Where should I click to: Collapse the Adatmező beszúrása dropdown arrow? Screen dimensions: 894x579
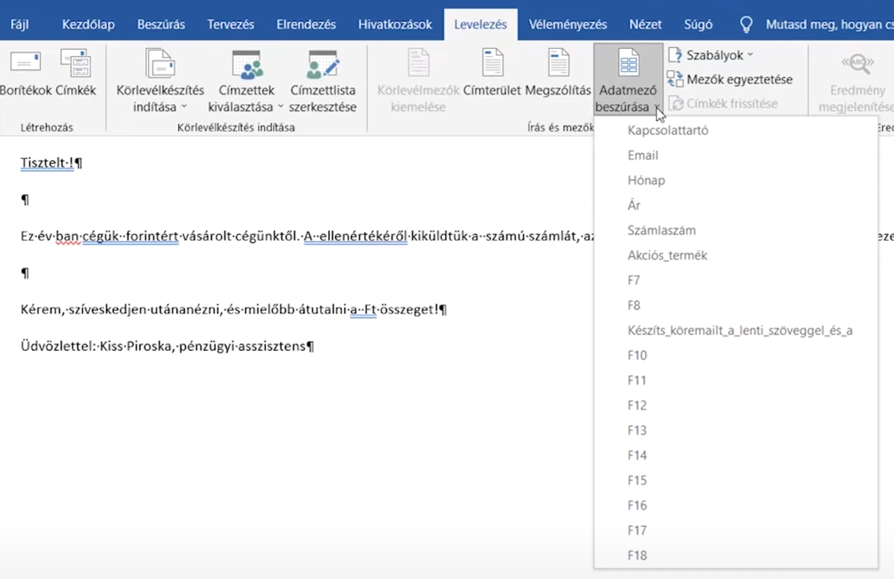(657, 107)
